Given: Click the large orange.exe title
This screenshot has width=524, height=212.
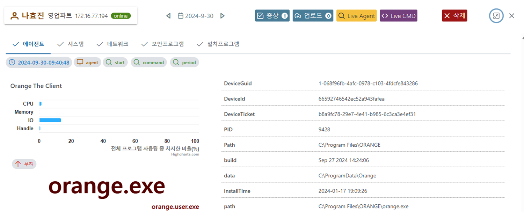Looking at the screenshot, I should [107, 187].
